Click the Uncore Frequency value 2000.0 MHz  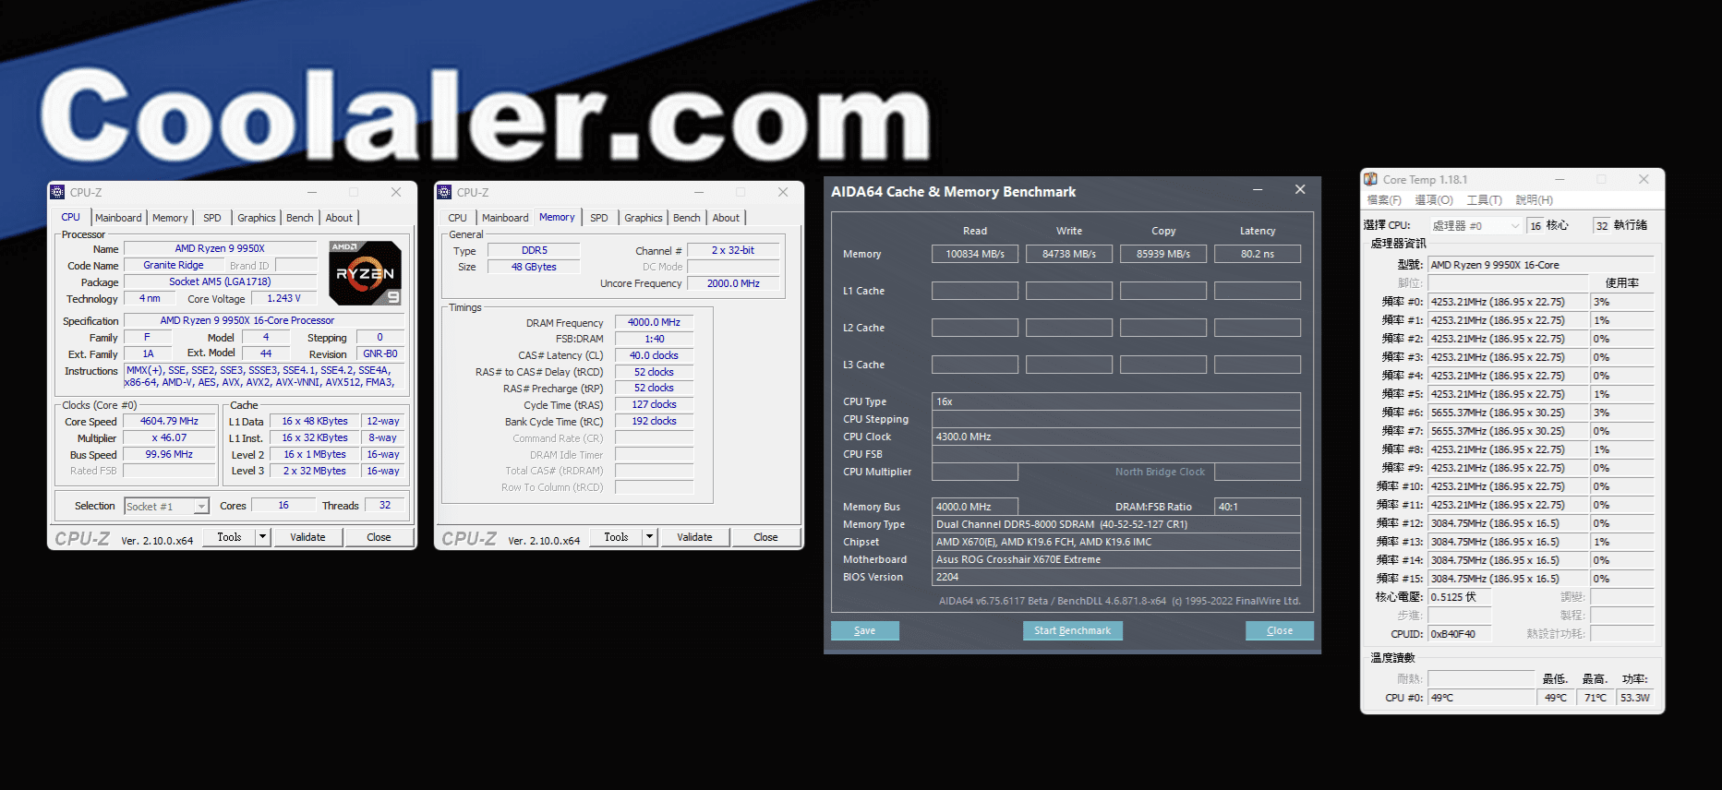(733, 283)
